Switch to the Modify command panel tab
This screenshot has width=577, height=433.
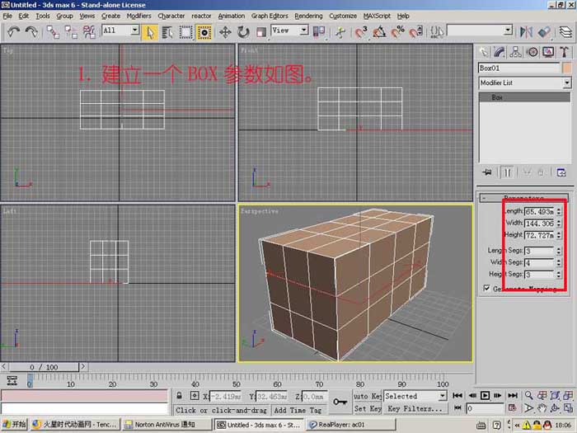point(500,52)
